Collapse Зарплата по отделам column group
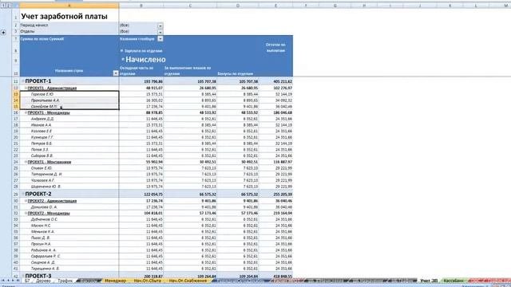 pyautogui.click(x=121, y=51)
